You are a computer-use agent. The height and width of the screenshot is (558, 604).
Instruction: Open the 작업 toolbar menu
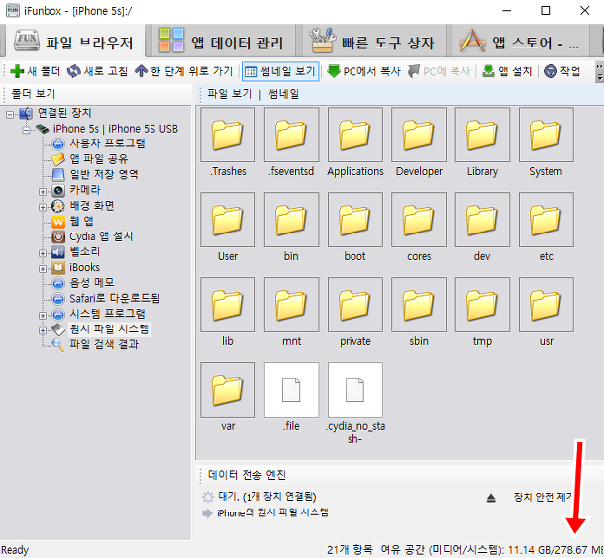[x=562, y=71]
